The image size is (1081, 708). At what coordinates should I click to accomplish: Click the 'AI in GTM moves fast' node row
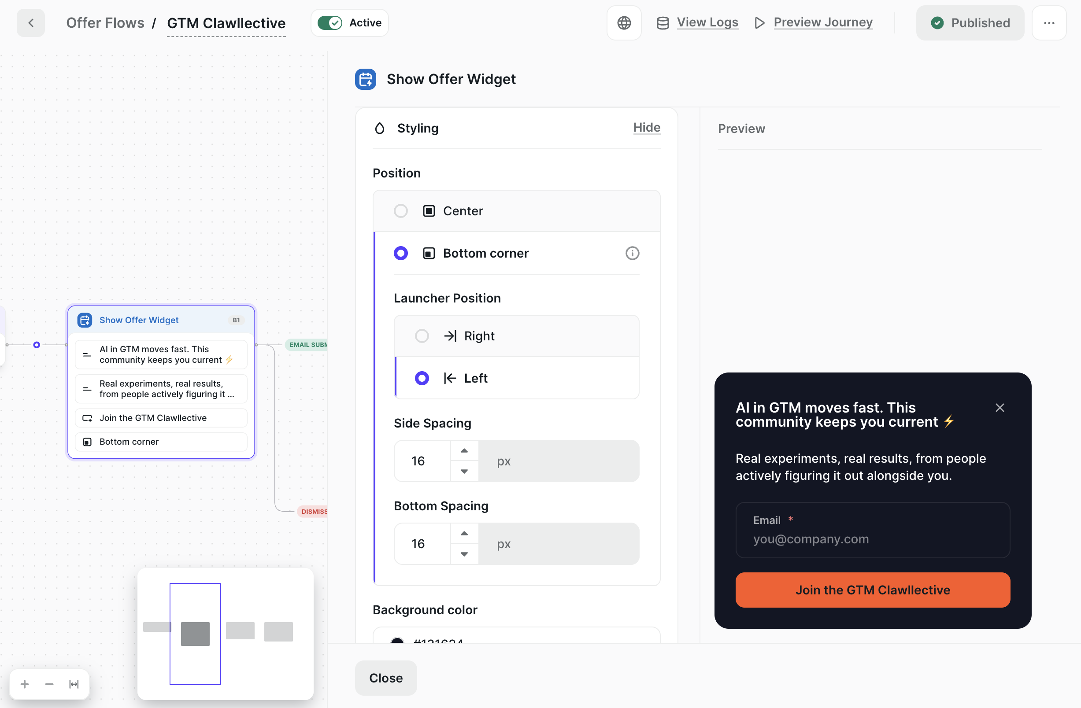pos(161,354)
